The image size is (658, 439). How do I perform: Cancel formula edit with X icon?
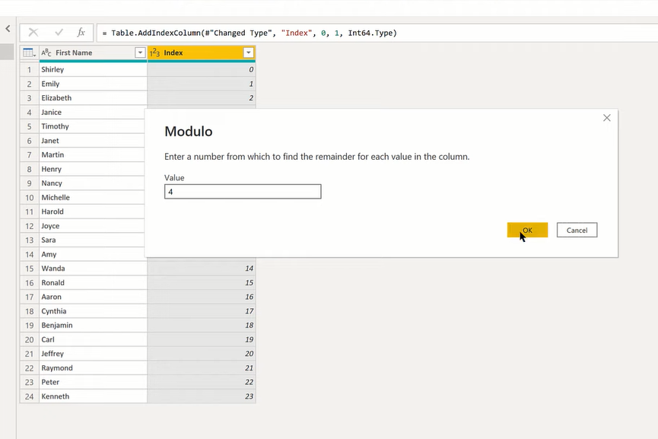tap(33, 32)
